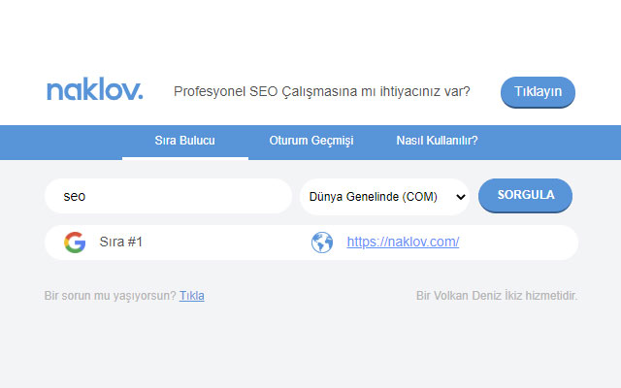
Task: Open the Nasıl Kullanılır? tab
Action: 438,141
